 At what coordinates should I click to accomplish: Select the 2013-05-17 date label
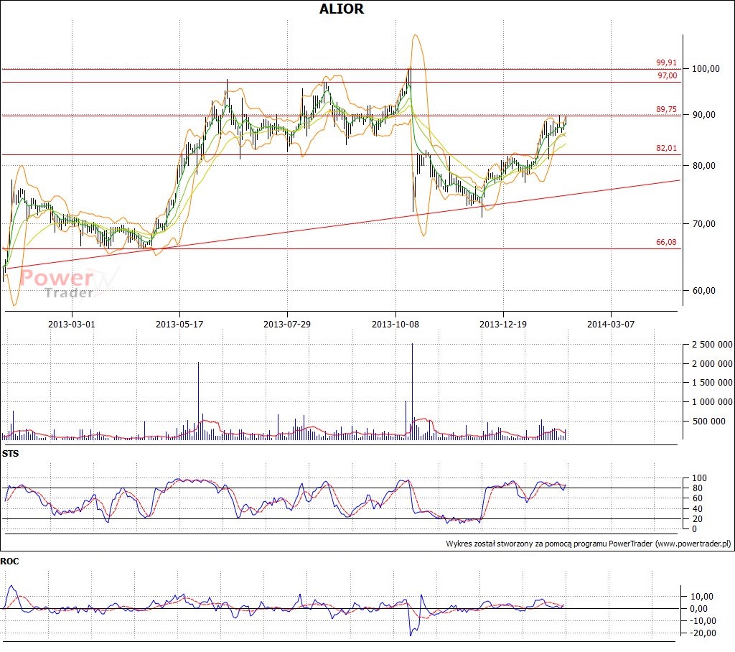click(x=179, y=324)
